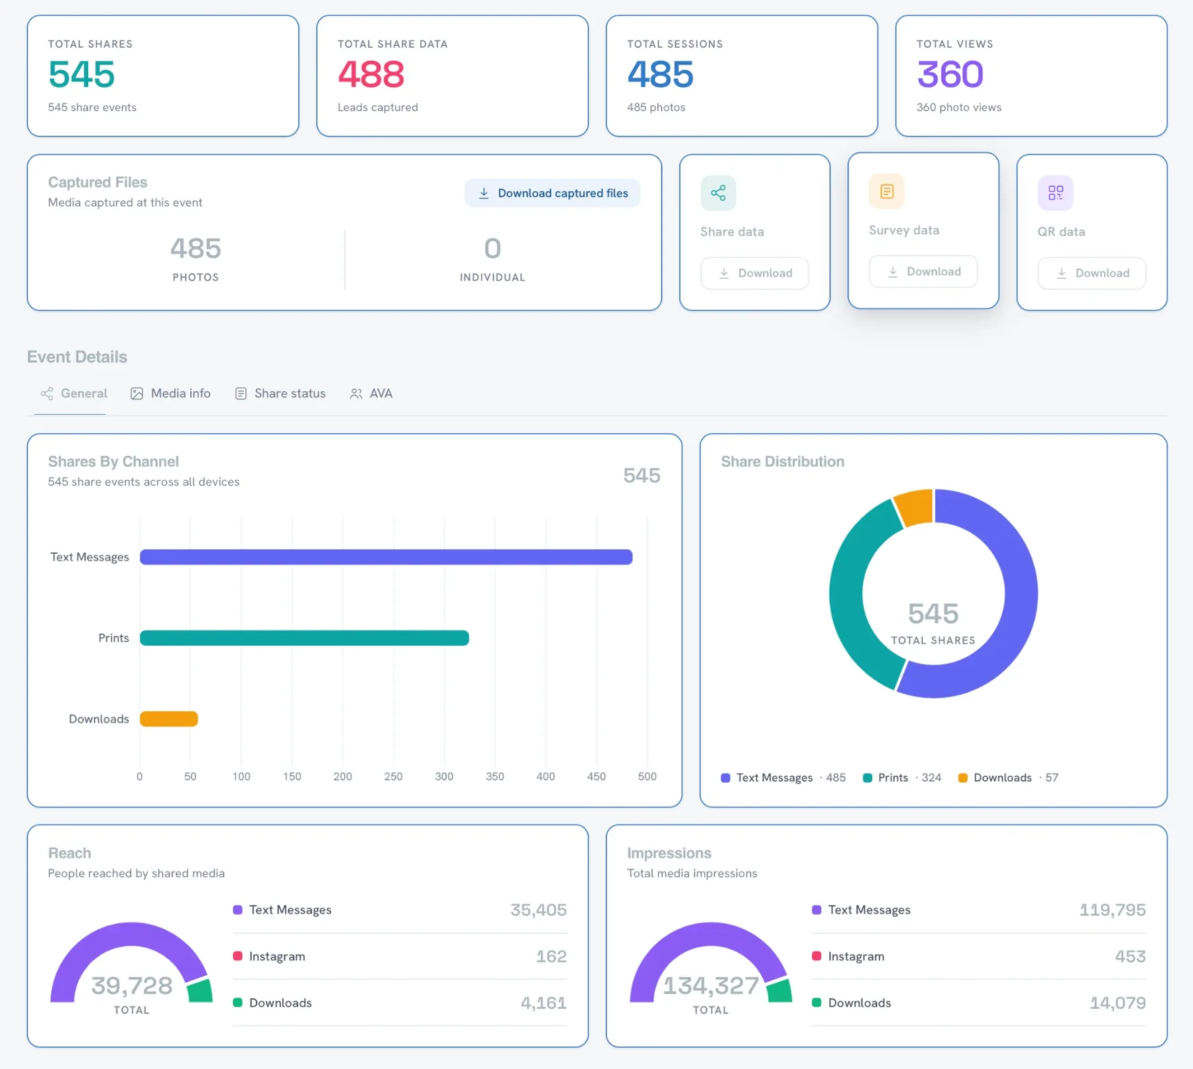The width and height of the screenshot is (1193, 1069).
Task: Click the Total Sessions 485 value
Action: click(660, 74)
